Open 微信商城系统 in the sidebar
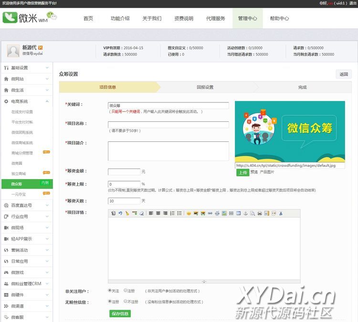The height and width of the screenshot is (322, 358). pos(22,143)
